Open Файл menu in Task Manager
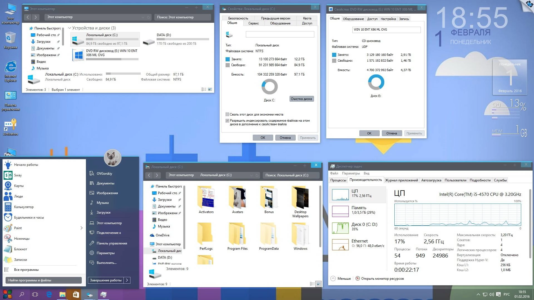This screenshot has width=534, height=300. [334, 173]
